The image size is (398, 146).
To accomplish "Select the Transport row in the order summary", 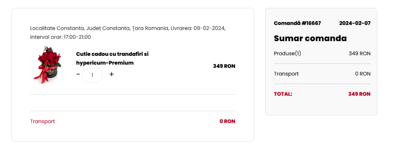I will click(322, 74).
